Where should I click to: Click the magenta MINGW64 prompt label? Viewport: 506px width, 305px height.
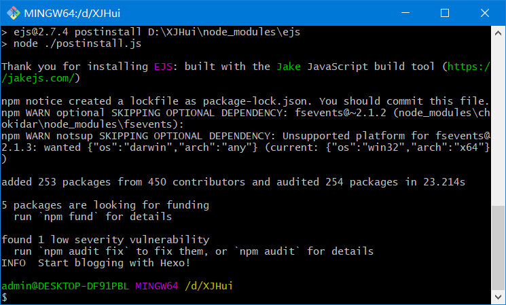click(156, 285)
